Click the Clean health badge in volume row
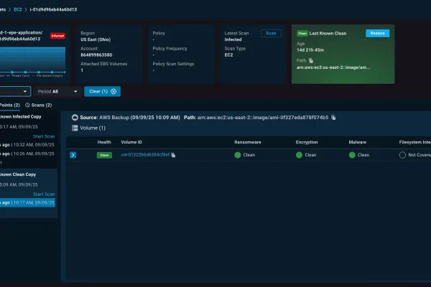The width and height of the screenshot is (431, 287). click(x=104, y=155)
